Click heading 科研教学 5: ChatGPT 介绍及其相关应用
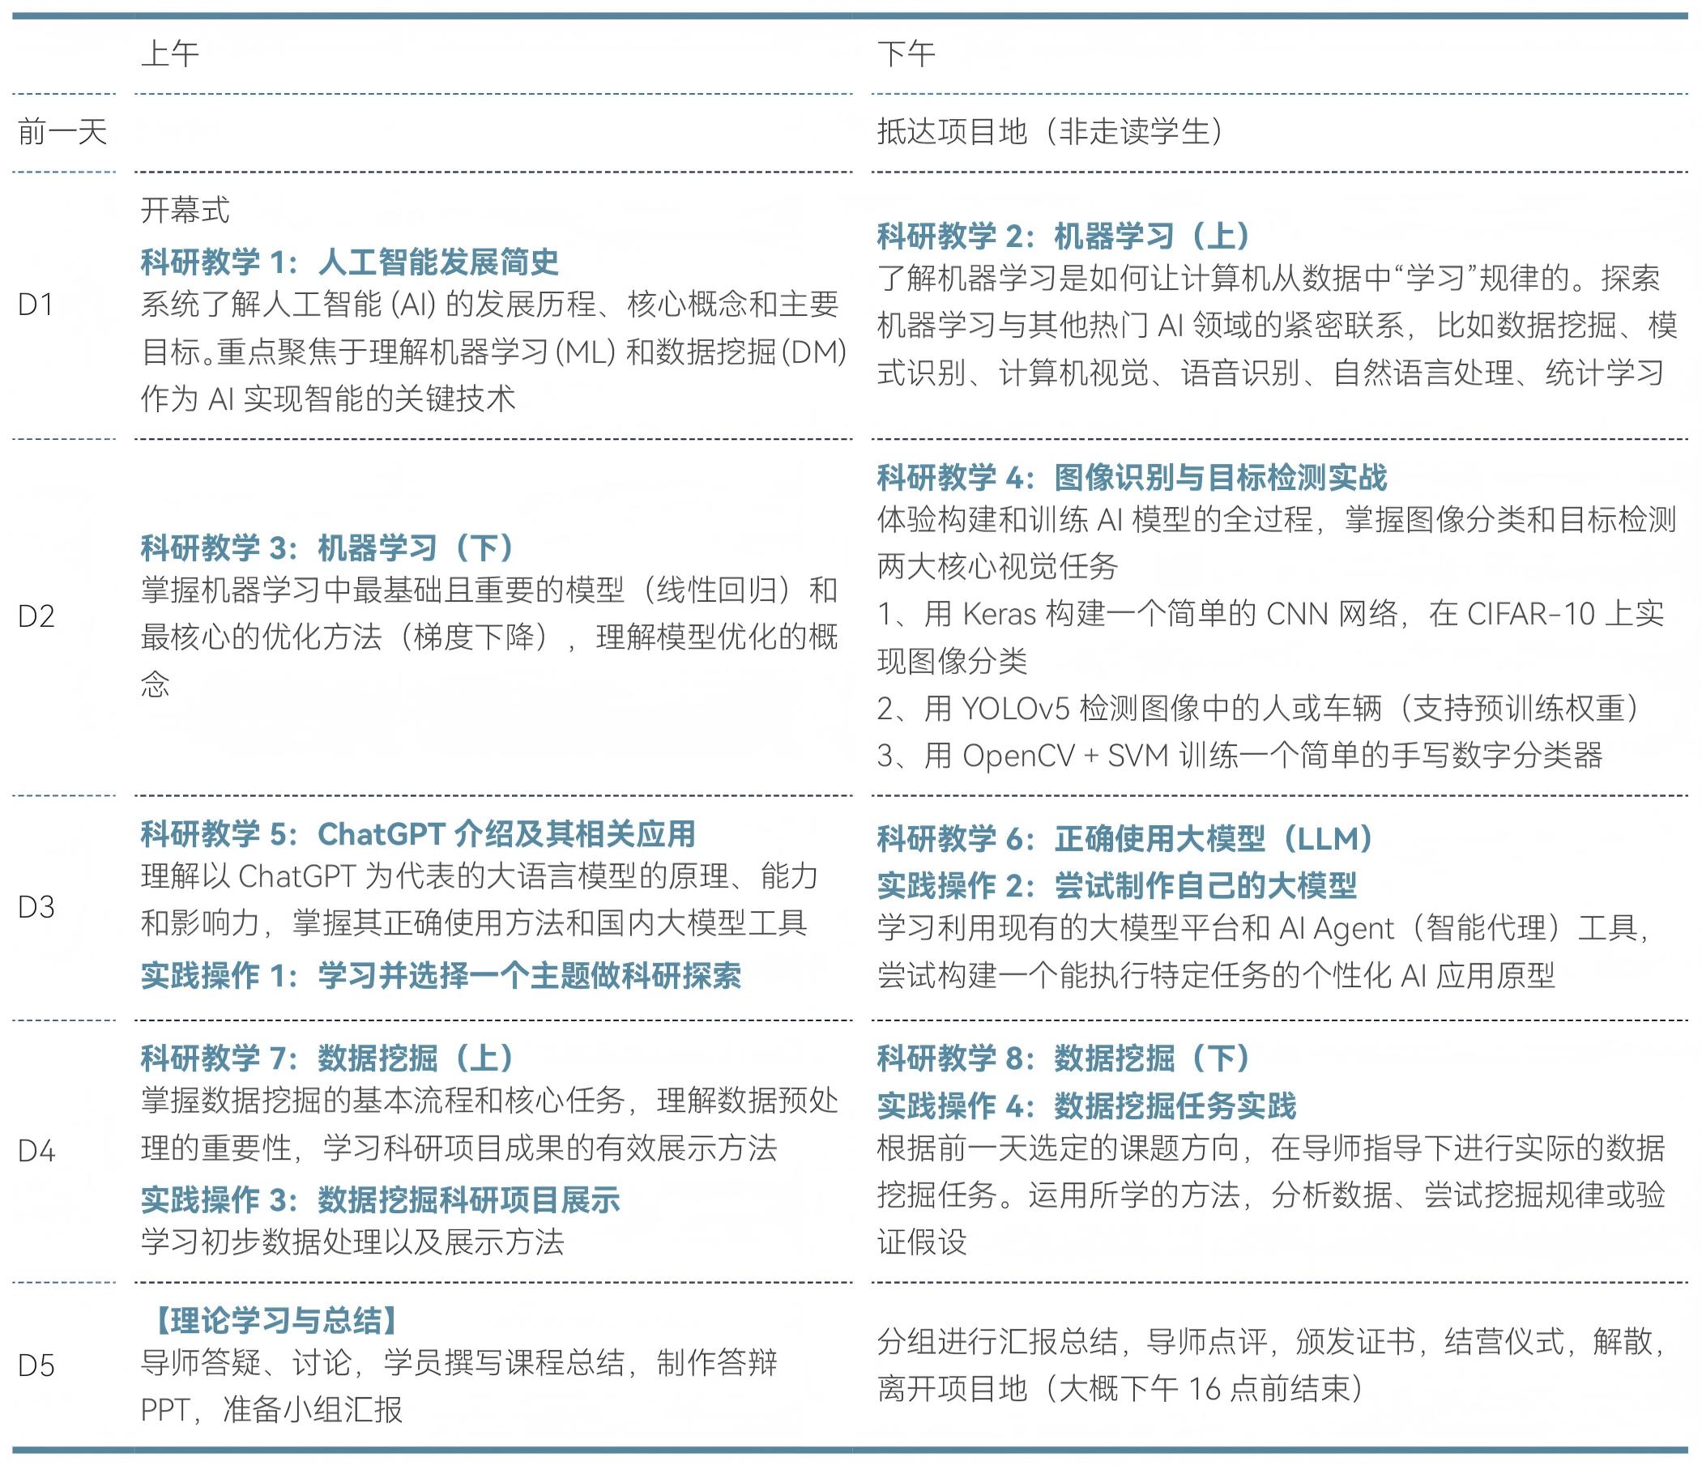This screenshot has width=1702, height=1465. tap(417, 833)
